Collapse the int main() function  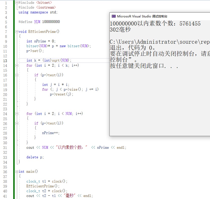[17, 171]
